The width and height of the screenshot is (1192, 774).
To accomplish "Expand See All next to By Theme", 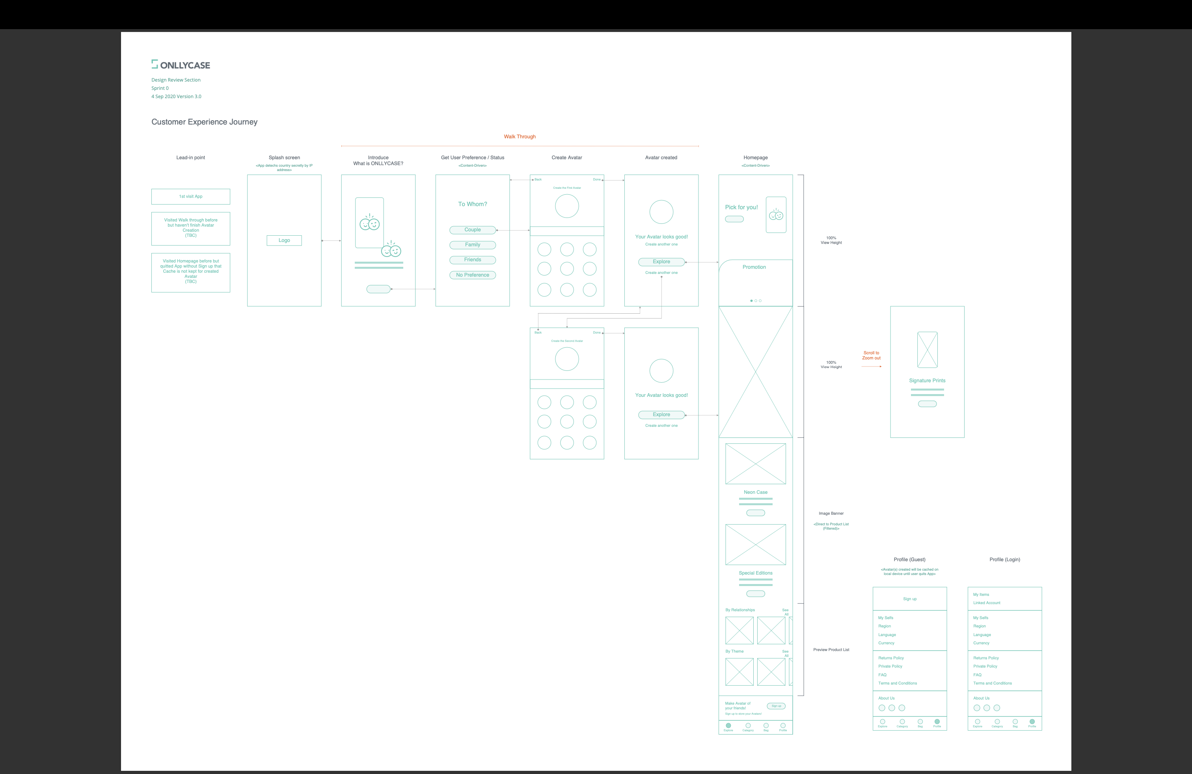I will [785, 653].
